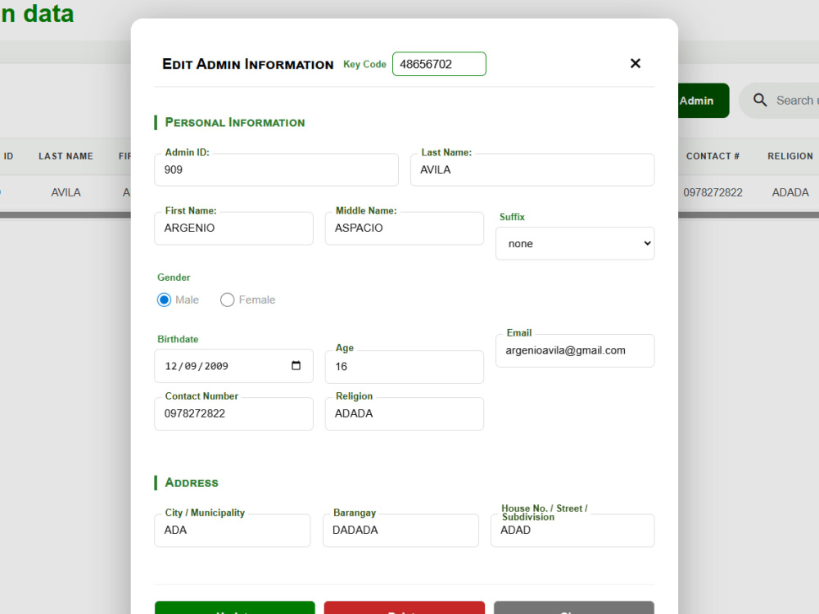Click table cell 0978272822

click(713, 192)
